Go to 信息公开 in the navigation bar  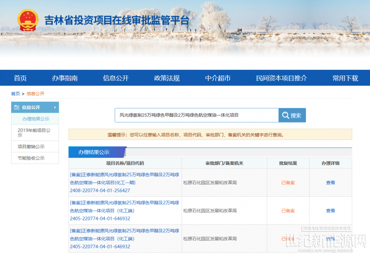(116, 78)
